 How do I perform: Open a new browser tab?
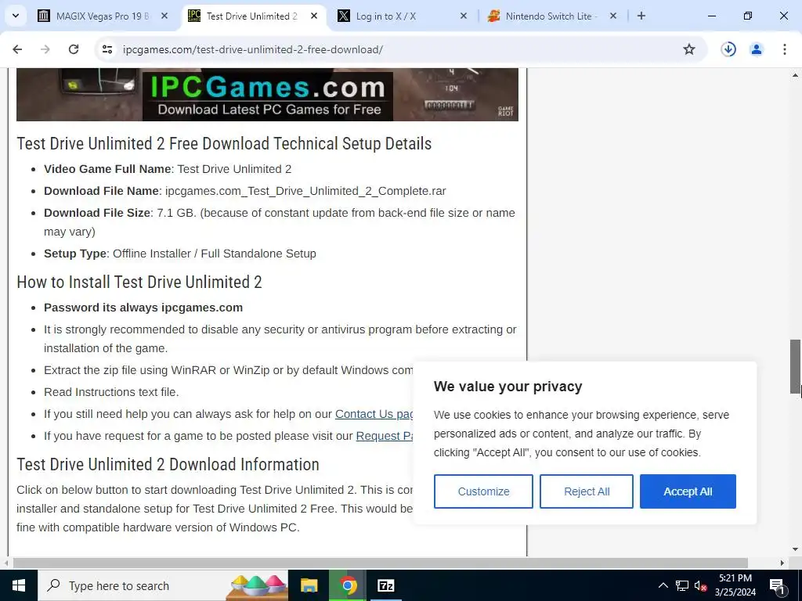[x=641, y=16]
